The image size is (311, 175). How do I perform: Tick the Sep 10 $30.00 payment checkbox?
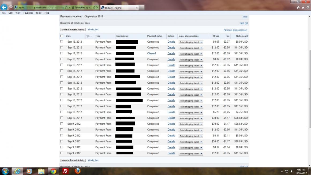62,118
